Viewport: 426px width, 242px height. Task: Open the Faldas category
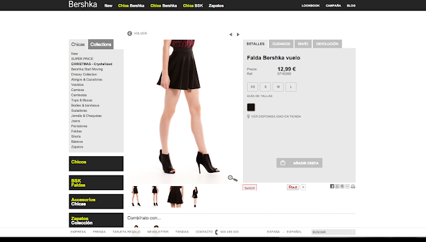pos(77,132)
